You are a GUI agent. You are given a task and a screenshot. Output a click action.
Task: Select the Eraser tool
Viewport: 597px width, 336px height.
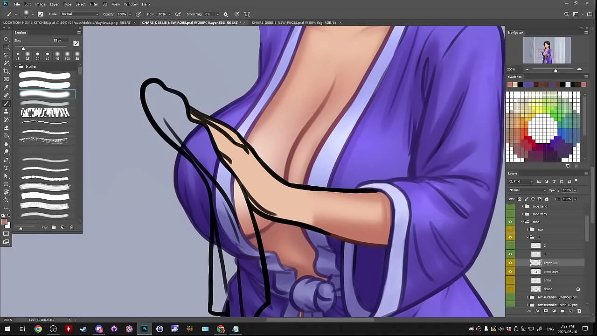6,127
